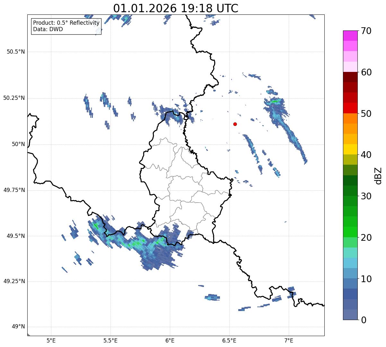386x347 pixels.
Task: Click the "Data: DWD" label
Action: (48, 29)
